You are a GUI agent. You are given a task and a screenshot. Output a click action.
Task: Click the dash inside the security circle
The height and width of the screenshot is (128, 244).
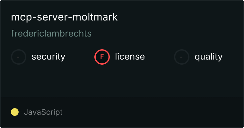click(x=18, y=57)
